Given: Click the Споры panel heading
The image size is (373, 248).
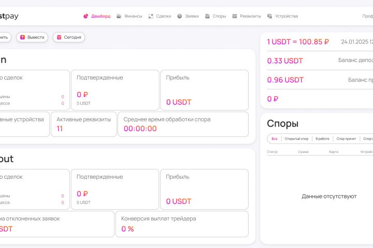Looking at the screenshot, I should [283, 123].
